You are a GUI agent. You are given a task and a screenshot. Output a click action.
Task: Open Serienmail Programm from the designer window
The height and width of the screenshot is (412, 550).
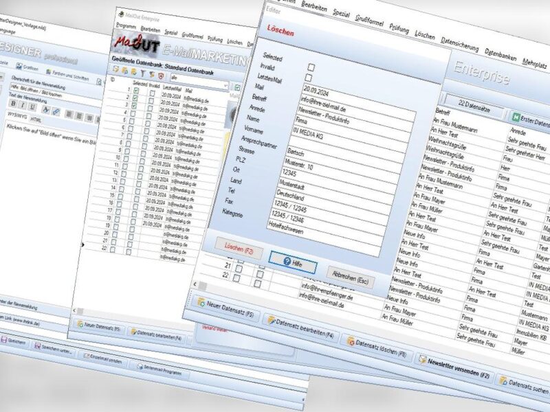pyautogui.click(x=160, y=371)
